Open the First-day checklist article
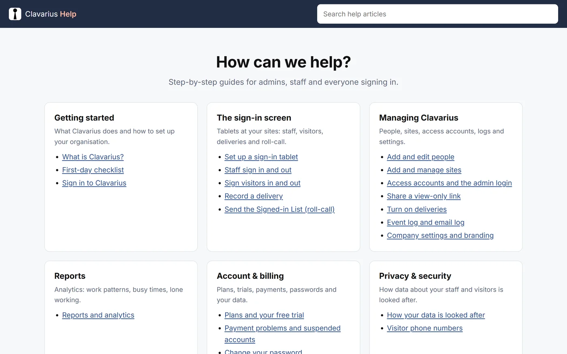 (x=93, y=170)
